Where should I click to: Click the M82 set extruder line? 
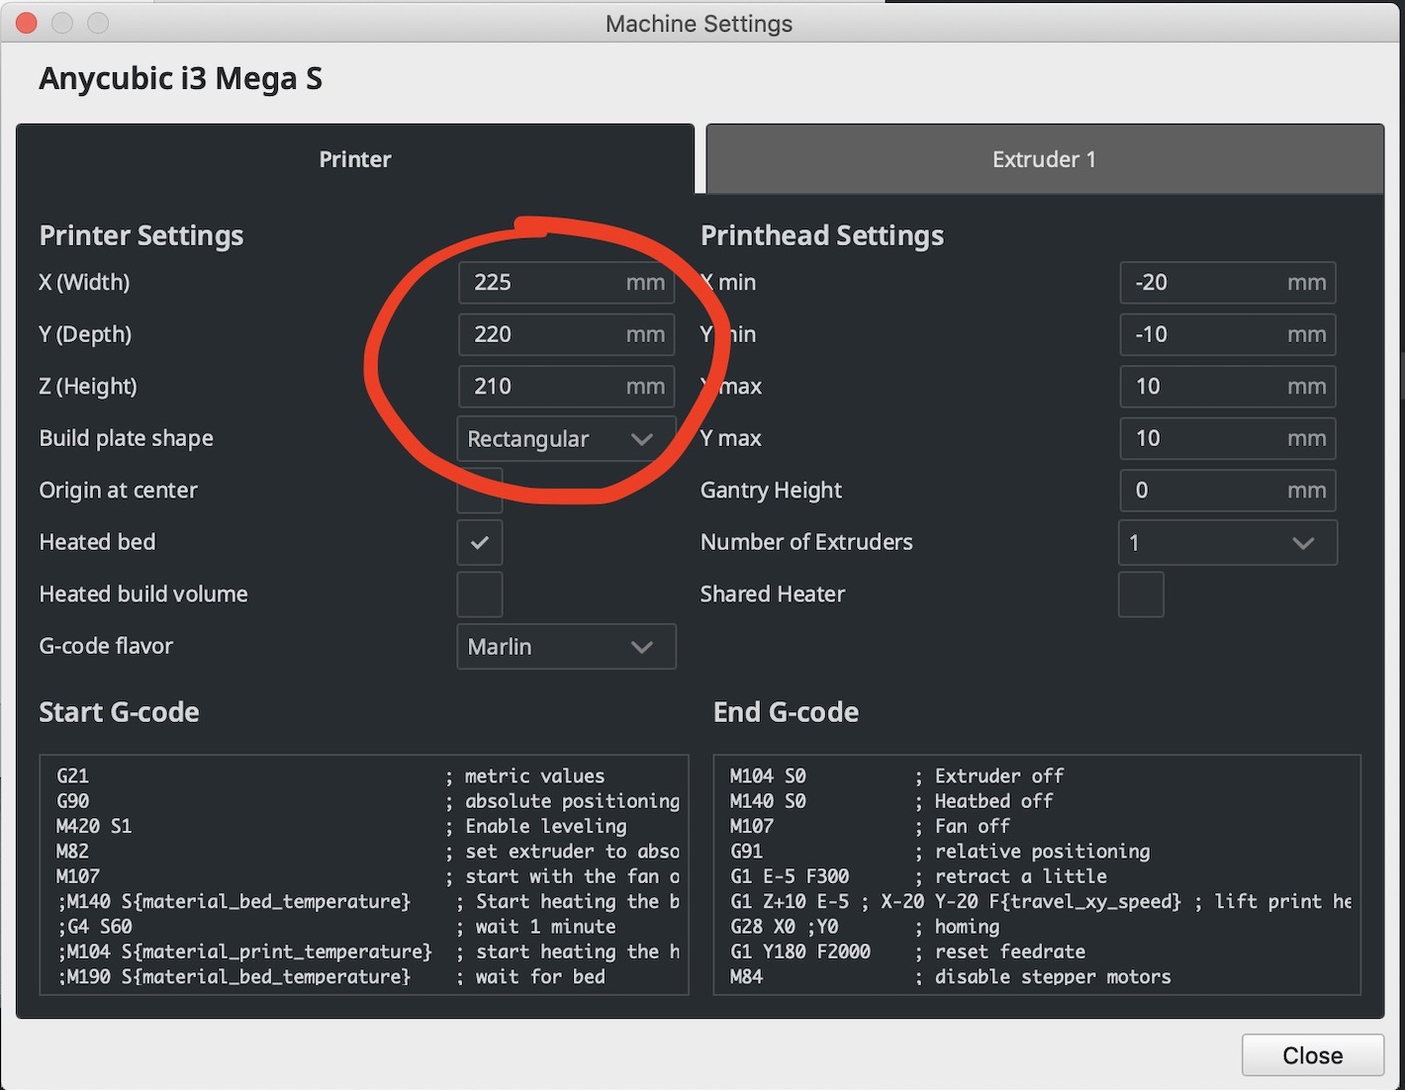click(x=368, y=852)
